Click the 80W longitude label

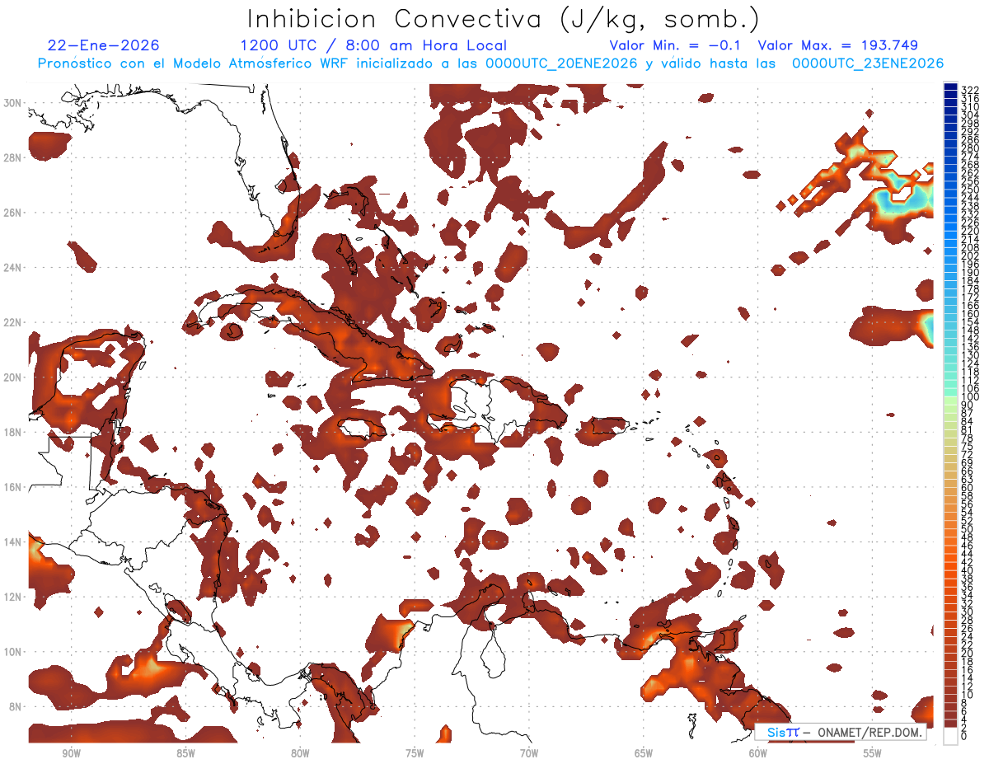(300, 753)
